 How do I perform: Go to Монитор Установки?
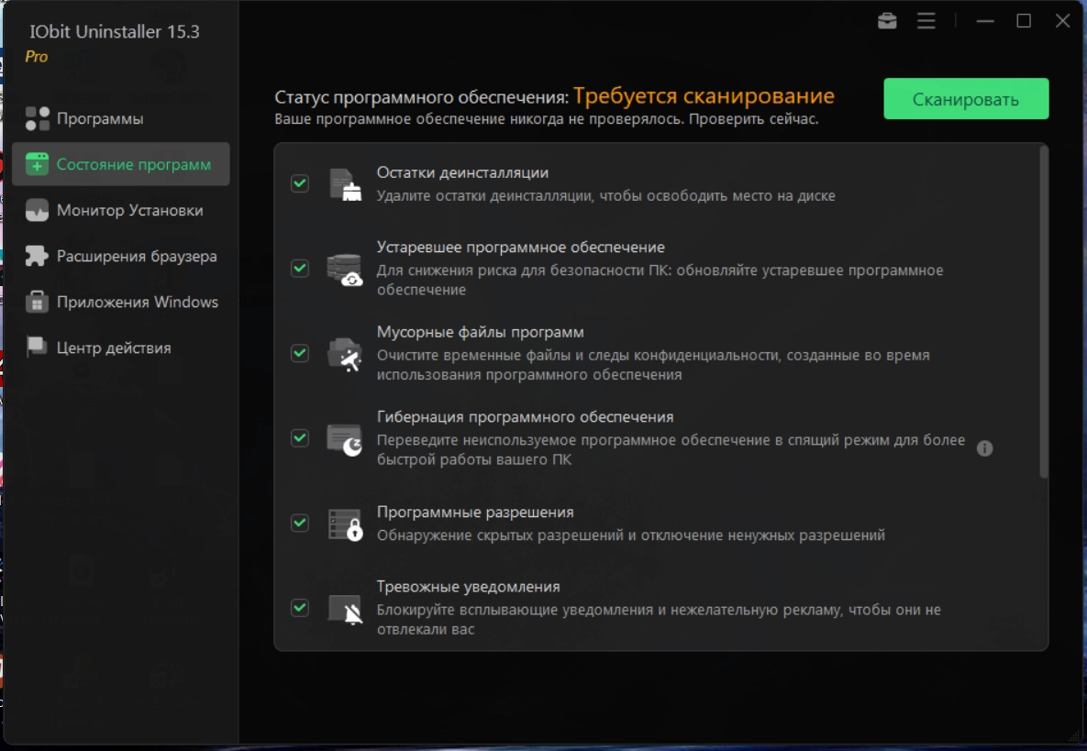pyautogui.click(x=120, y=210)
